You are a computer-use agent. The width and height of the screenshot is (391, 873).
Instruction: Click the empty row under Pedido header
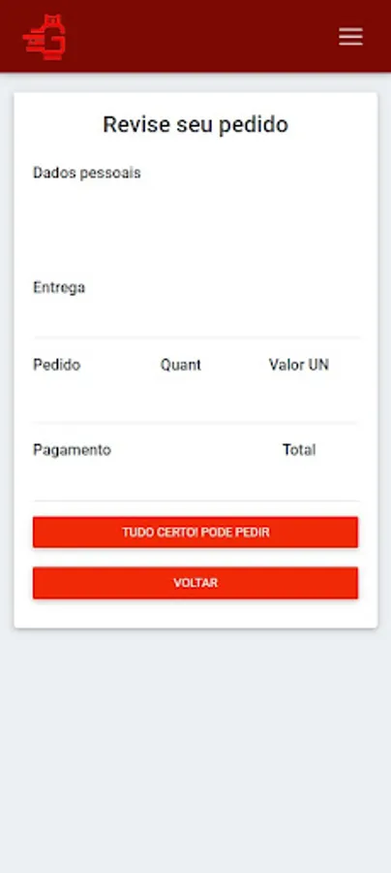tap(195, 400)
